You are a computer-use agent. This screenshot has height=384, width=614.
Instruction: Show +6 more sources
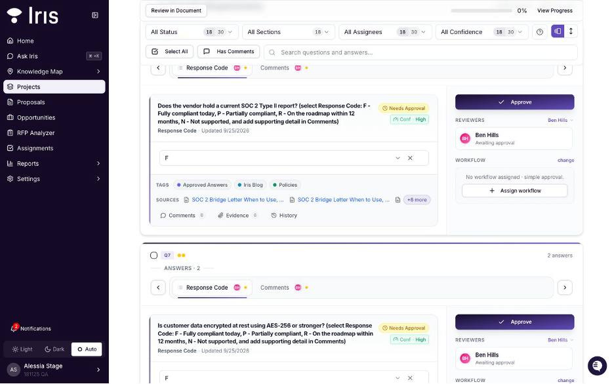pos(417,200)
